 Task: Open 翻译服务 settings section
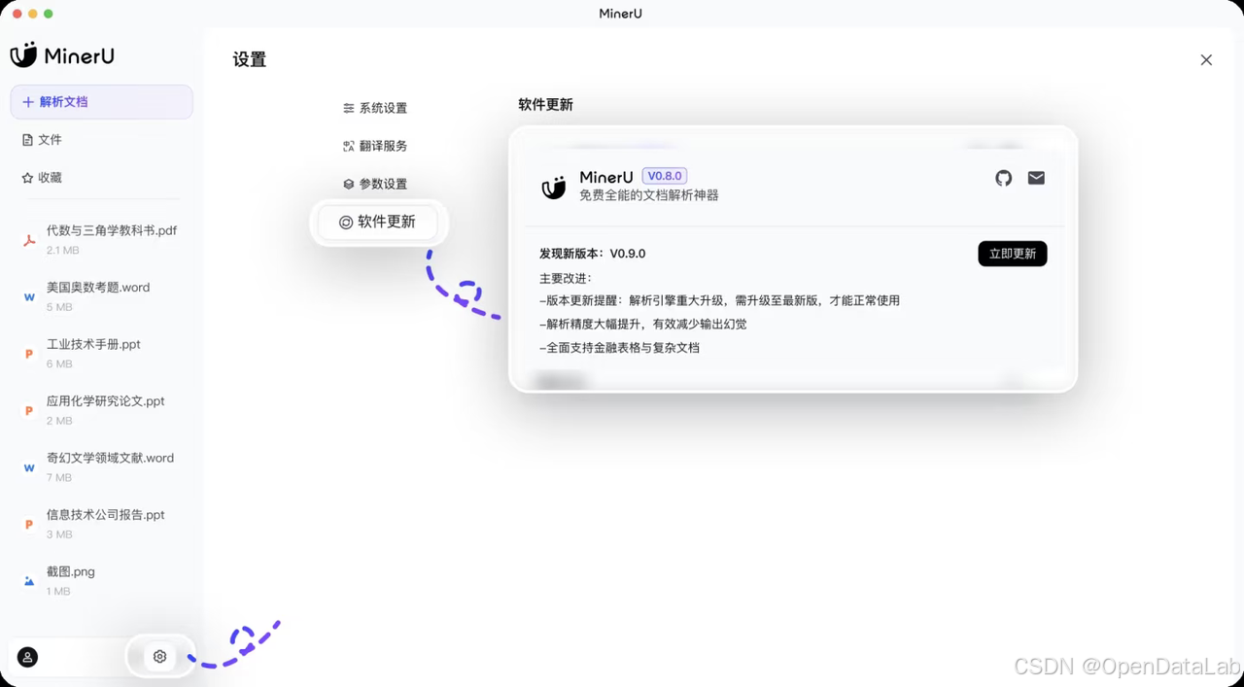pyautogui.click(x=375, y=146)
